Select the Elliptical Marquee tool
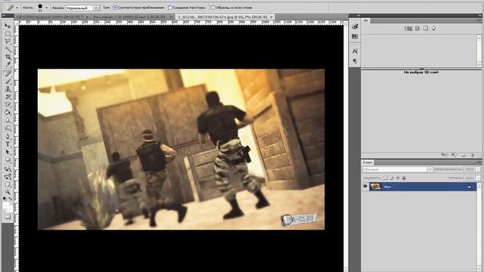The width and height of the screenshot is (484, 272). tap(8, 33)
